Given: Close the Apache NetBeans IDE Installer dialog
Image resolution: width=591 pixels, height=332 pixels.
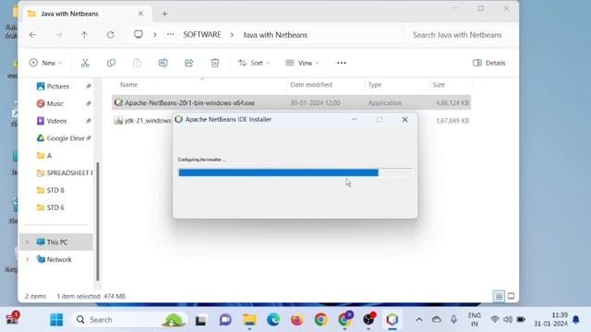Looking at the screenshot, I should [404, 119].
